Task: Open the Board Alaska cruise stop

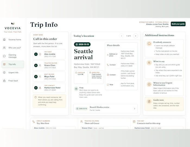Action: pos(105,109)
